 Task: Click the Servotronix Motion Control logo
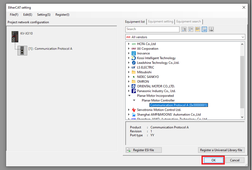click(x=134, y=110)
